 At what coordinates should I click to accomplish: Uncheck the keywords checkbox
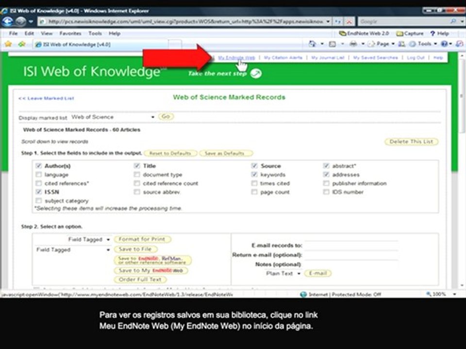coord(254,174)
